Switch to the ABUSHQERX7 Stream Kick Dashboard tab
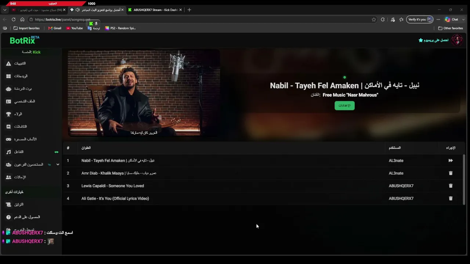 coord(155,10)
